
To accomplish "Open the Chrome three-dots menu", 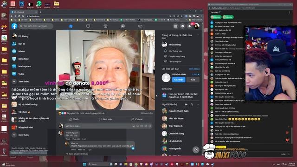I will tap(201, 16).
